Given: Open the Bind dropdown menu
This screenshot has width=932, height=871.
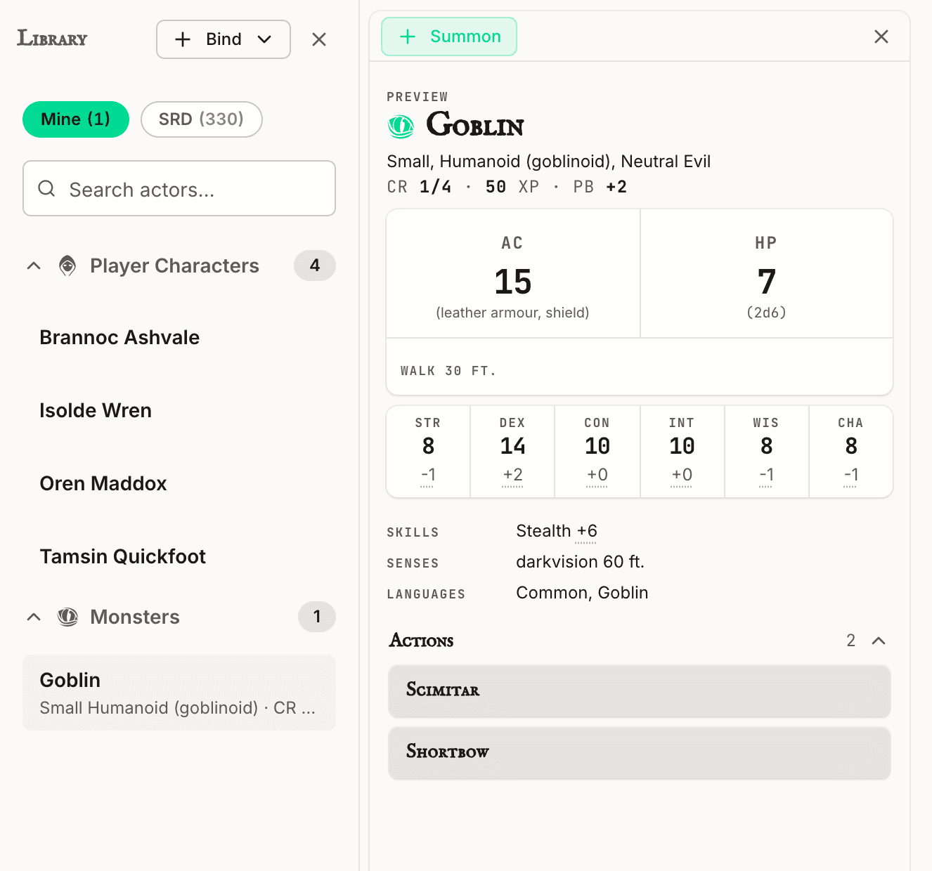Looking at the screenshot, I should point(224,39).
